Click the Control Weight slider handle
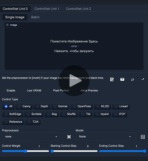Screen dimensions: 148x161 pos(25,151)
